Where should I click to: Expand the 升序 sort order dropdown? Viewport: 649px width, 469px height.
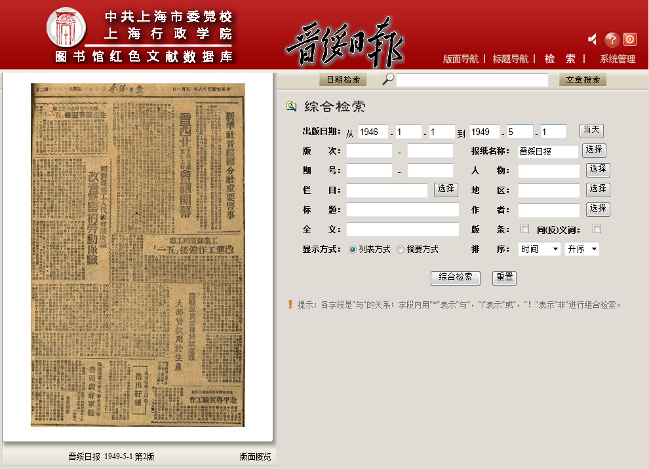582,250
